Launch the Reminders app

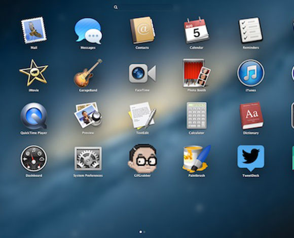[251, 30]
